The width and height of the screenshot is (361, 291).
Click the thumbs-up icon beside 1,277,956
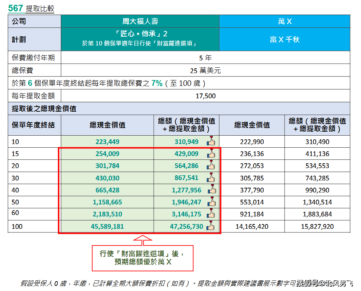point(212,190)
